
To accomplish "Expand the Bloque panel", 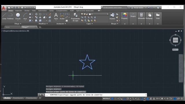I will pos(114,24).
